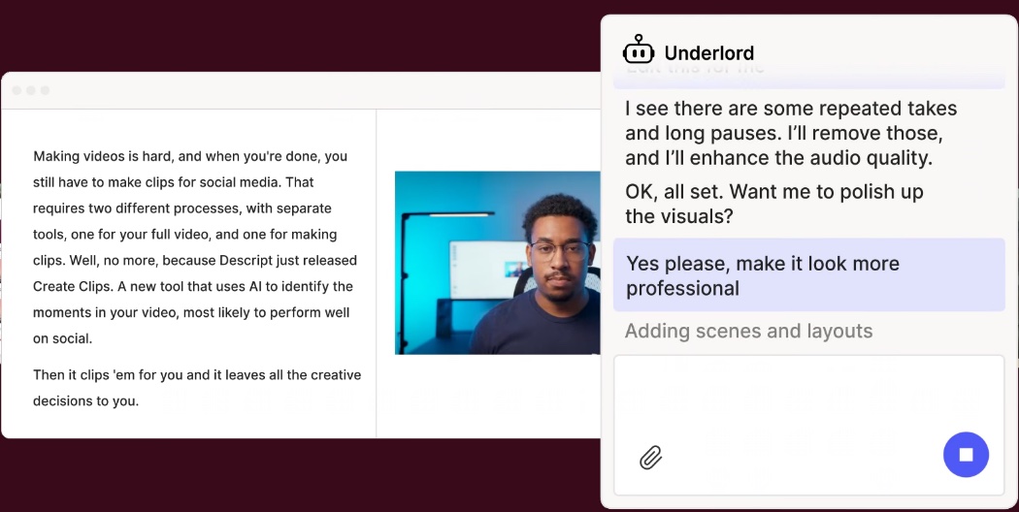Click the "OK, all set. Want me to polish up the visuals?" reply

click(774, 204)
